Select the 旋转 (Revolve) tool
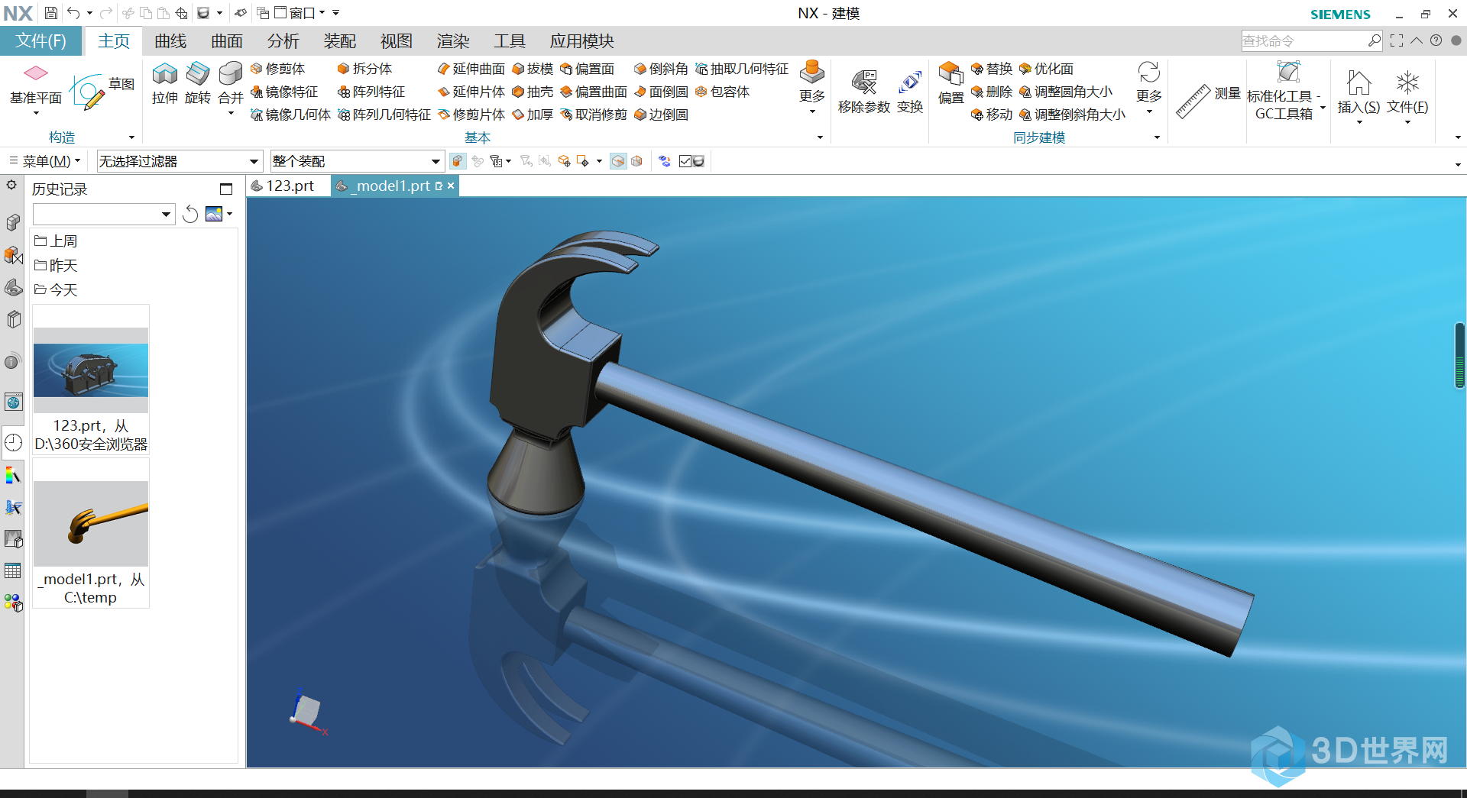The width and height of the screenshot is (1467, 798). click(x=198, y=83)
